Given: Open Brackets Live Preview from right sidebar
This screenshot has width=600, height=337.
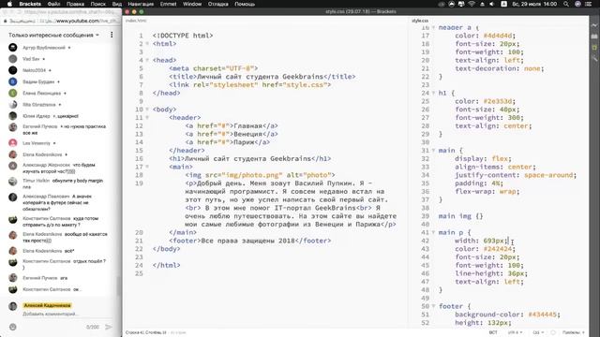Looking at the screenshot, I should 594,25.
